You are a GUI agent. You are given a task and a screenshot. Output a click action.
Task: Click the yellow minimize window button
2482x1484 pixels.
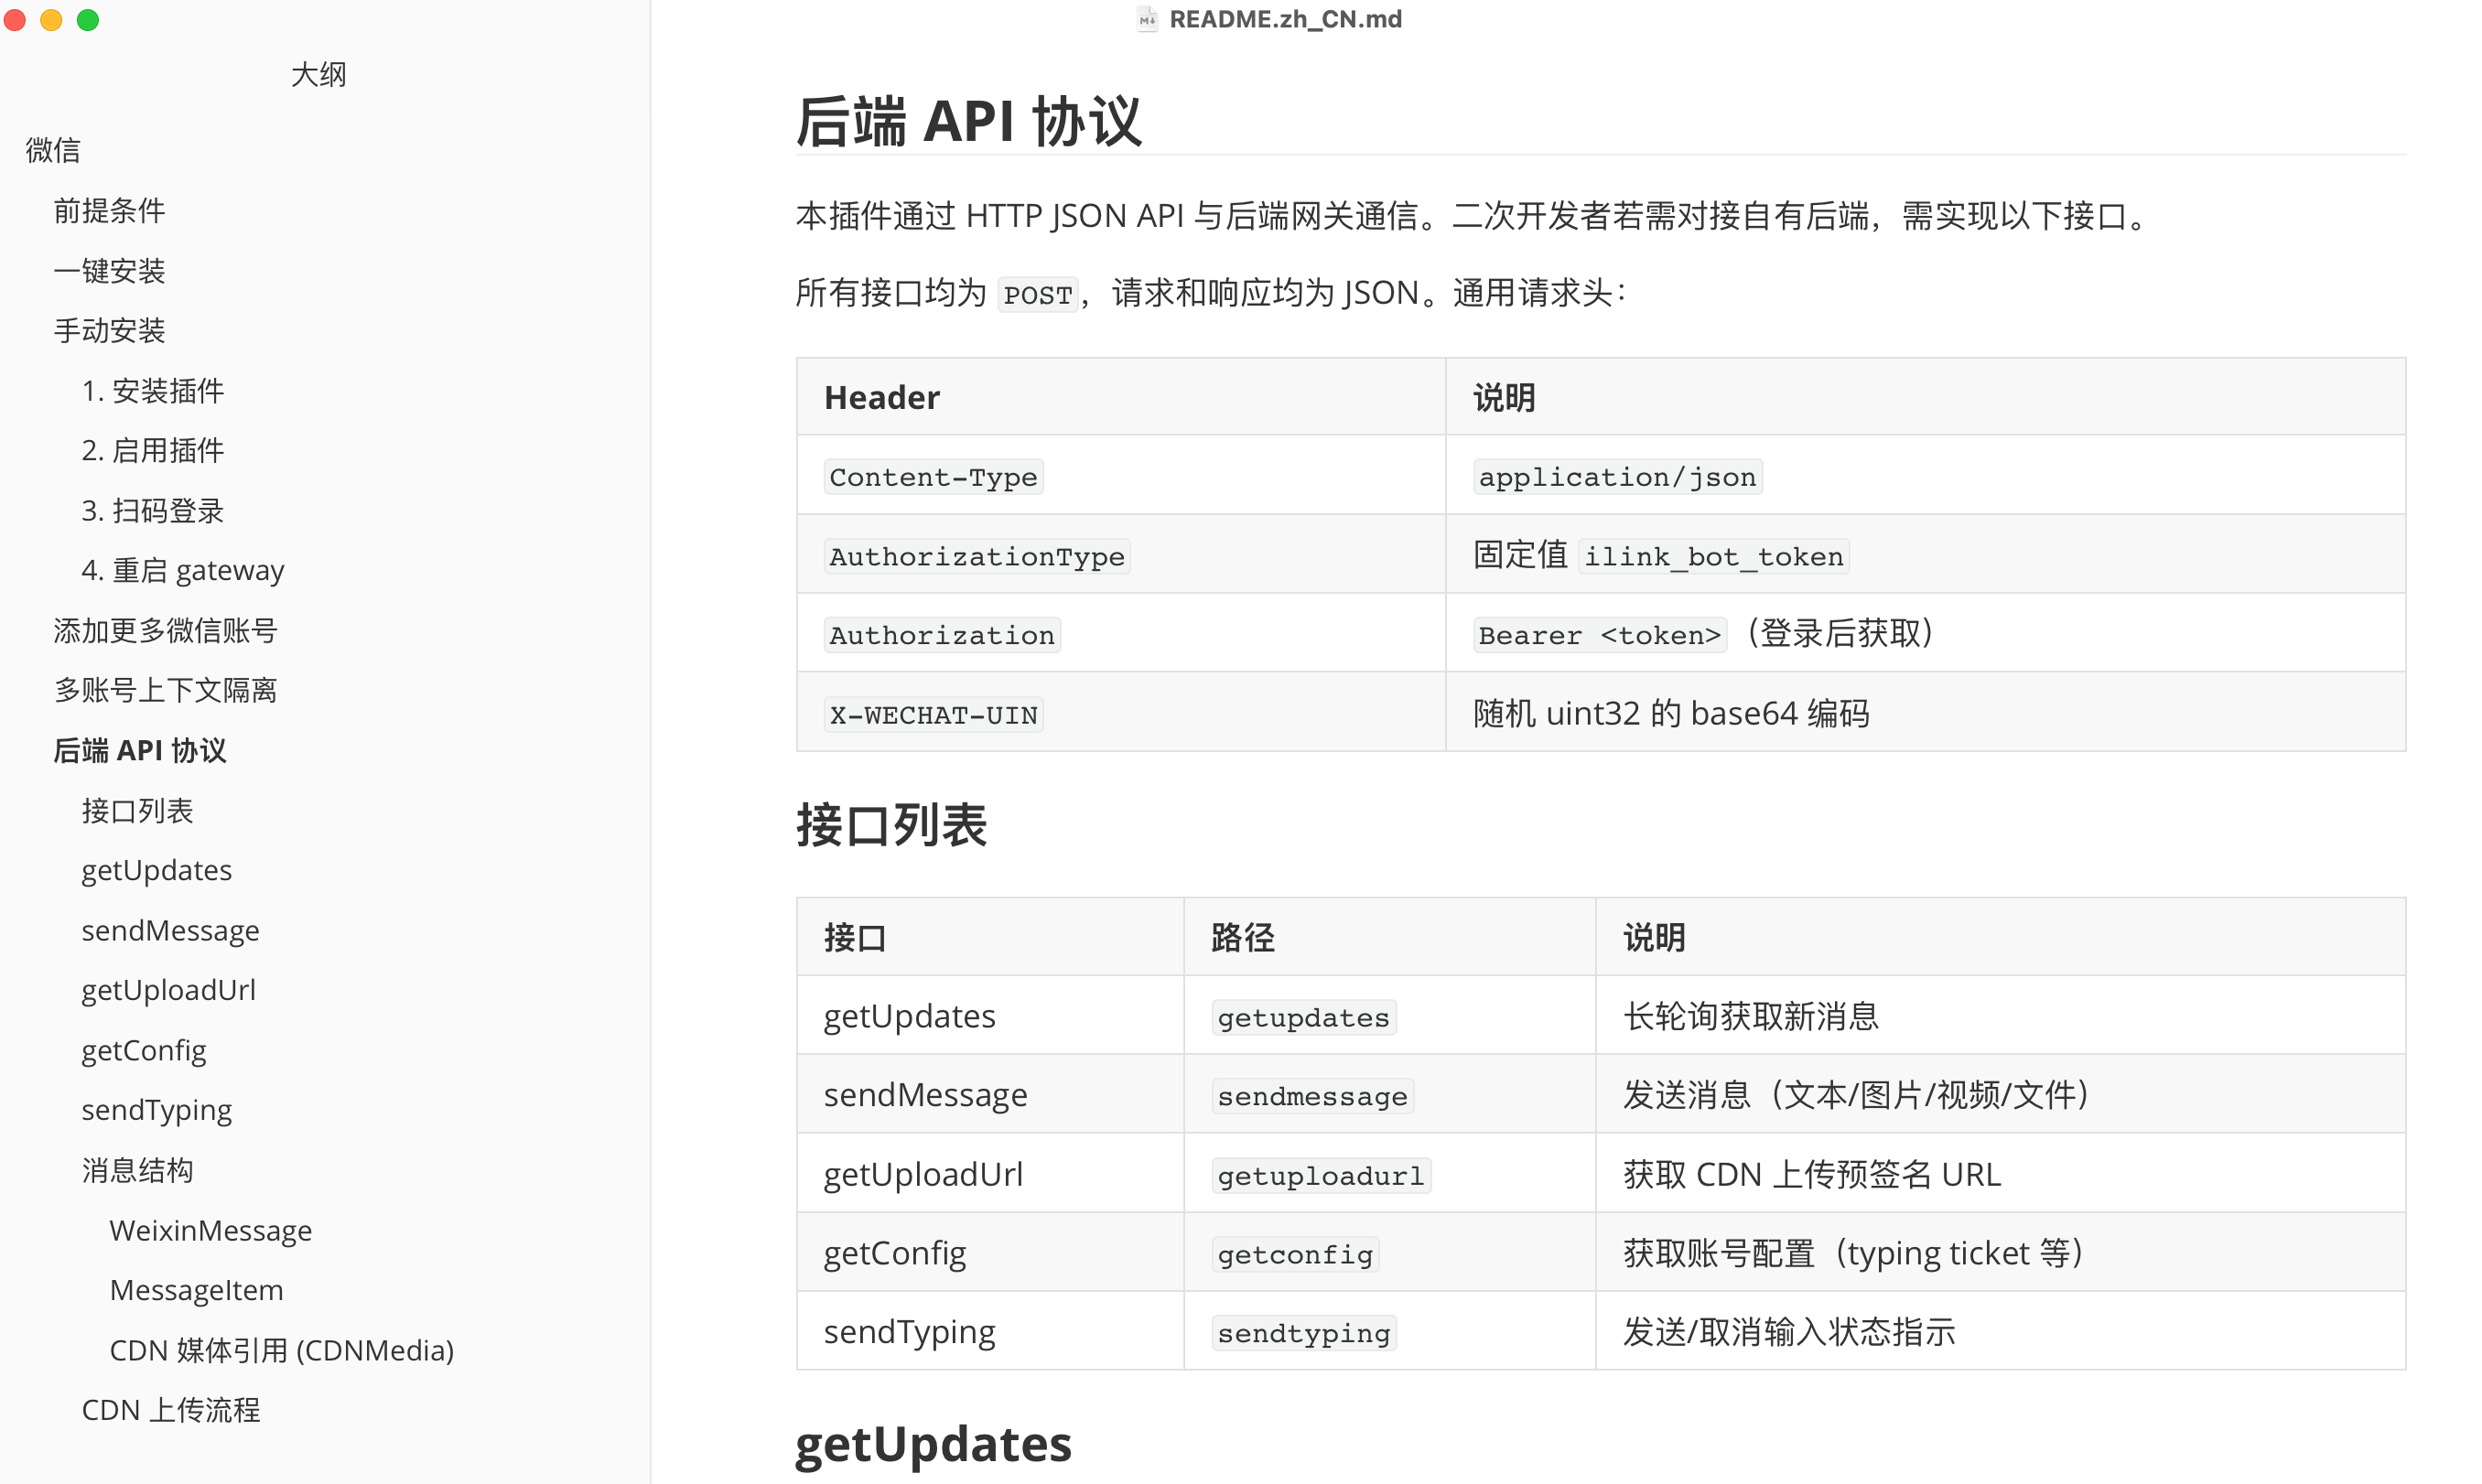pyautogui.click(x=51, y=20)
